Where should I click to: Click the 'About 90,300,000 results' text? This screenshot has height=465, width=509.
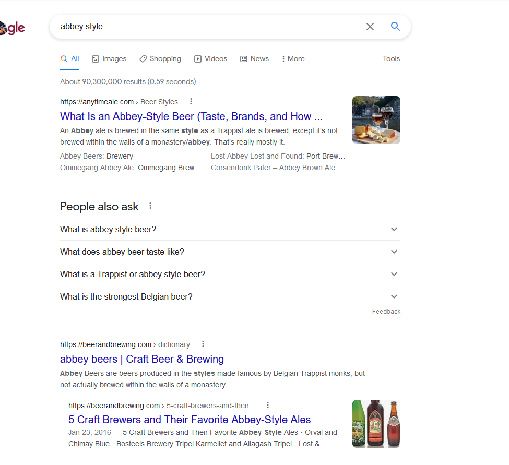click(128, 81)
